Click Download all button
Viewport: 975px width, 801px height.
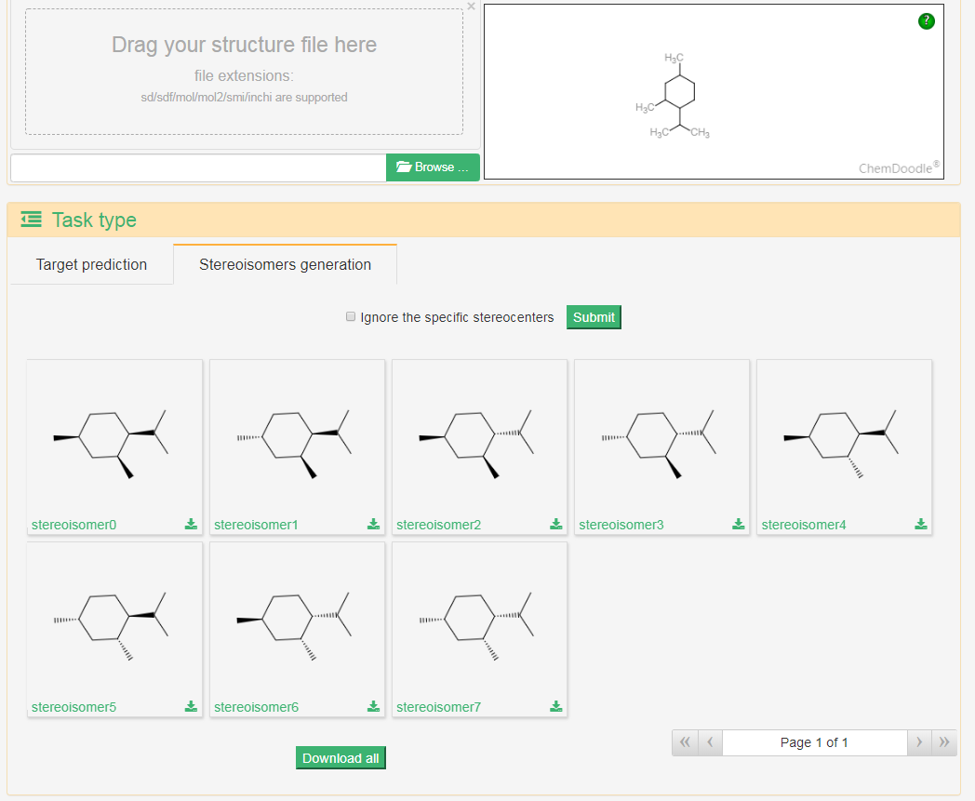coord(341,758)
